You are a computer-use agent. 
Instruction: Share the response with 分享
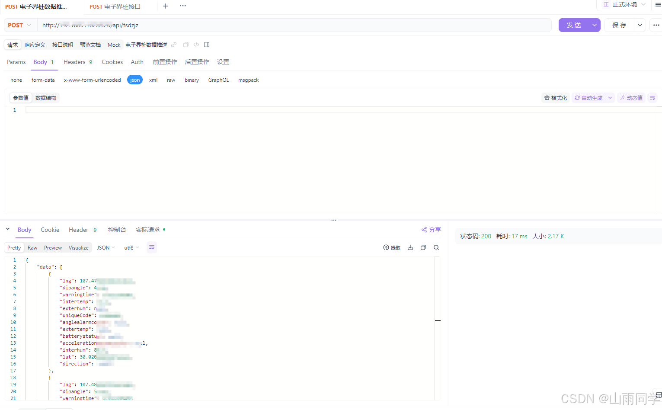[x=431, y=230]
